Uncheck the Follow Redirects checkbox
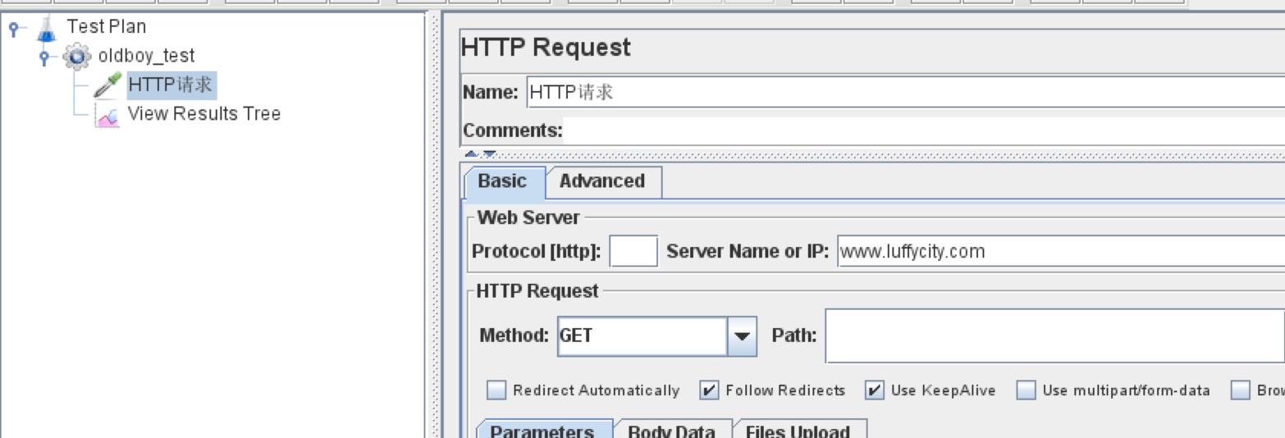 710,390
